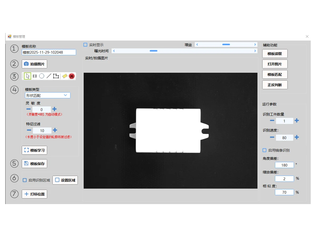Click the red delete X icon
Viewport: 316px width, 237px height.
(72, 76)
